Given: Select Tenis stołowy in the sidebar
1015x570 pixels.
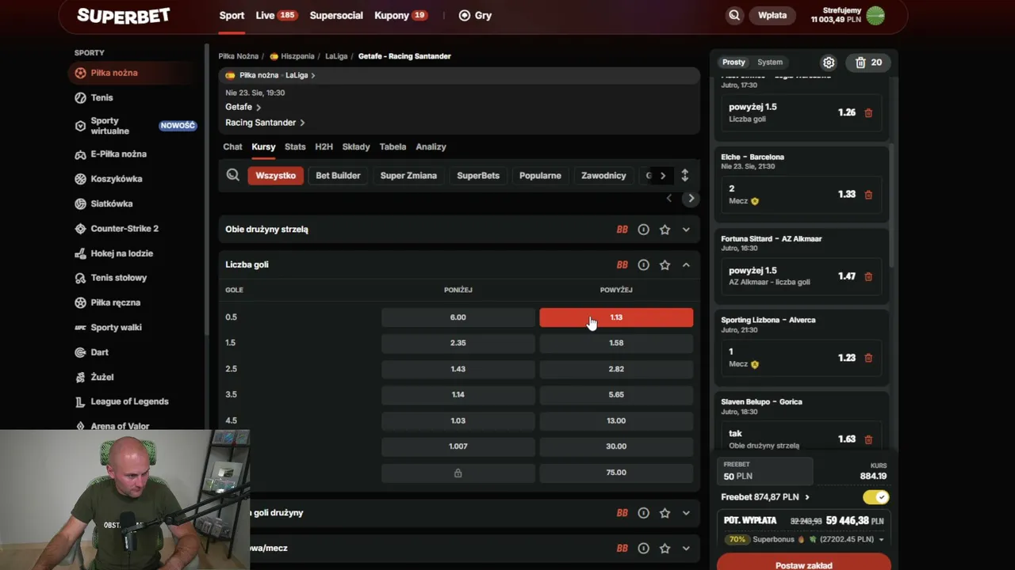Looking at the screenshot, I should pyautogui.click(x=119, y=278).
